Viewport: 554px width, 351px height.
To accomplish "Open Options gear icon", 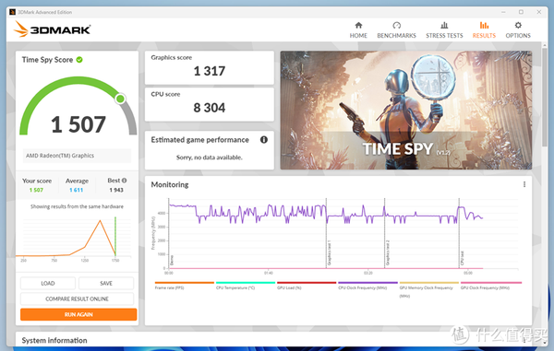I will 518,26.
